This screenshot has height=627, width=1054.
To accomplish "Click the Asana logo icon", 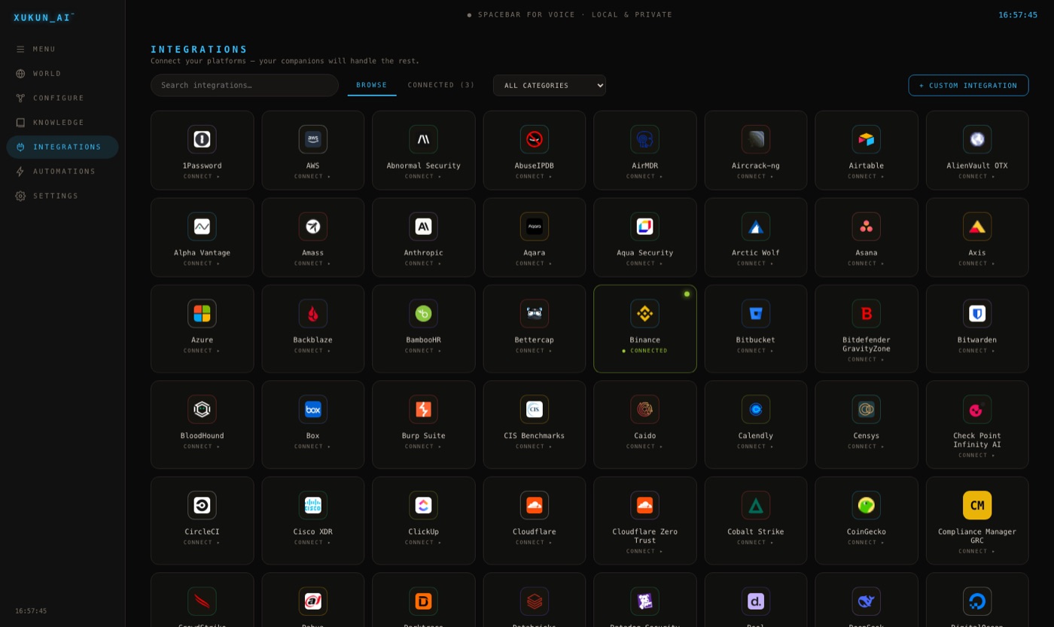I will pos(867,227).
